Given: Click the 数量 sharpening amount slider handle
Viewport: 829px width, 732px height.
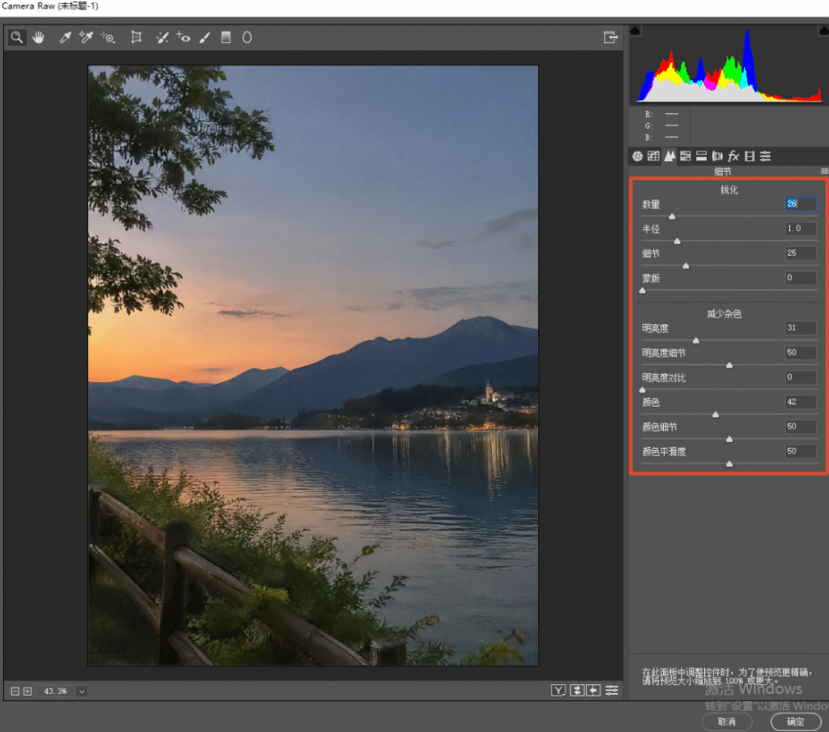Looking at the screenshot, I should [x=672, y=216].
